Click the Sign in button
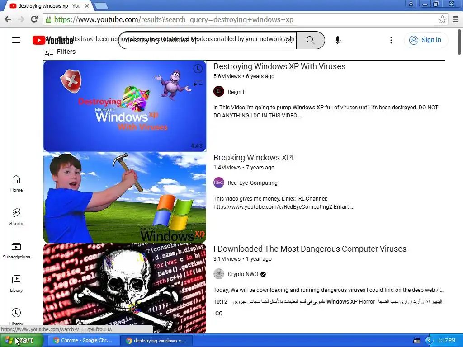Screen dimensions: 463x347 [x=426, y=40]
